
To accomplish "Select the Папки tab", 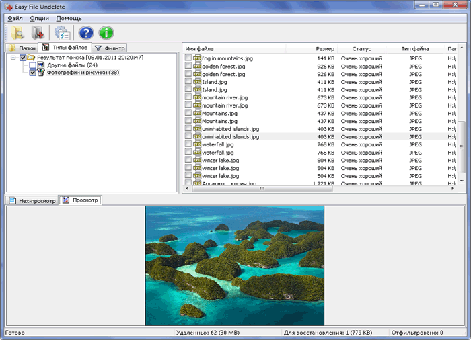I will pos(22,48).
